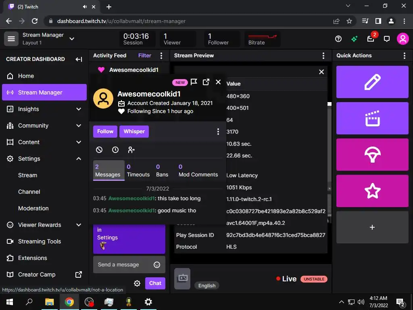The image size is (413, 310).
Task: Switch to the Bans tab
Action: point(162,171)
